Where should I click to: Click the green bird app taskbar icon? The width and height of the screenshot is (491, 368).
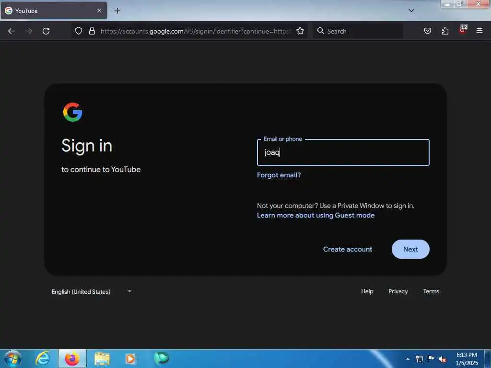tap(162, 358)
